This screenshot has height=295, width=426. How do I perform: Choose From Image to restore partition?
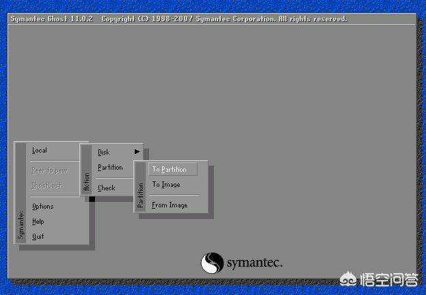click(x=169, y=205)
